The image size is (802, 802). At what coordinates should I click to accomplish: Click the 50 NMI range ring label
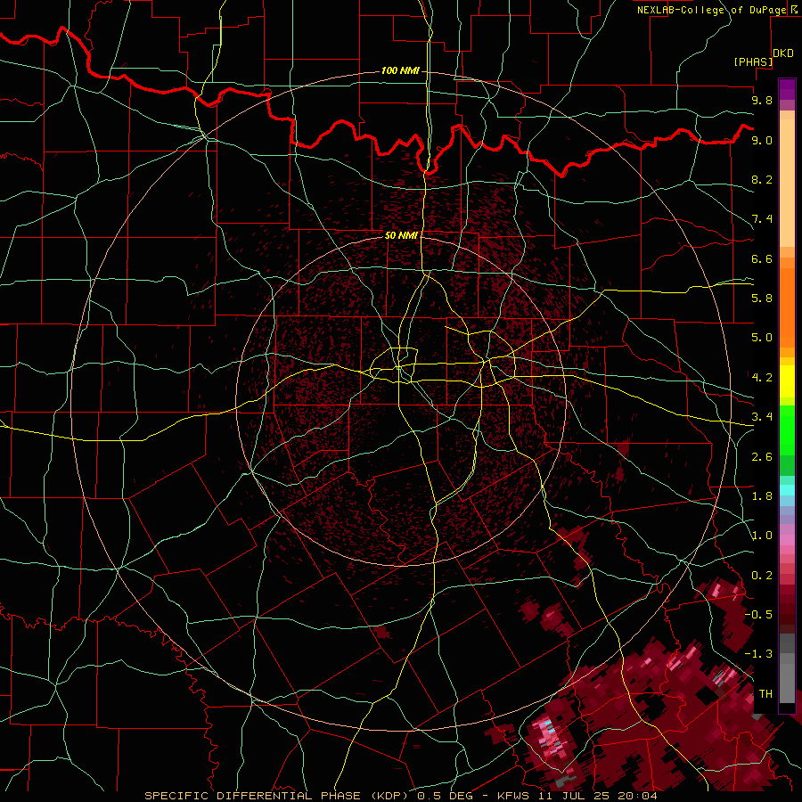(x=401, y=235)
